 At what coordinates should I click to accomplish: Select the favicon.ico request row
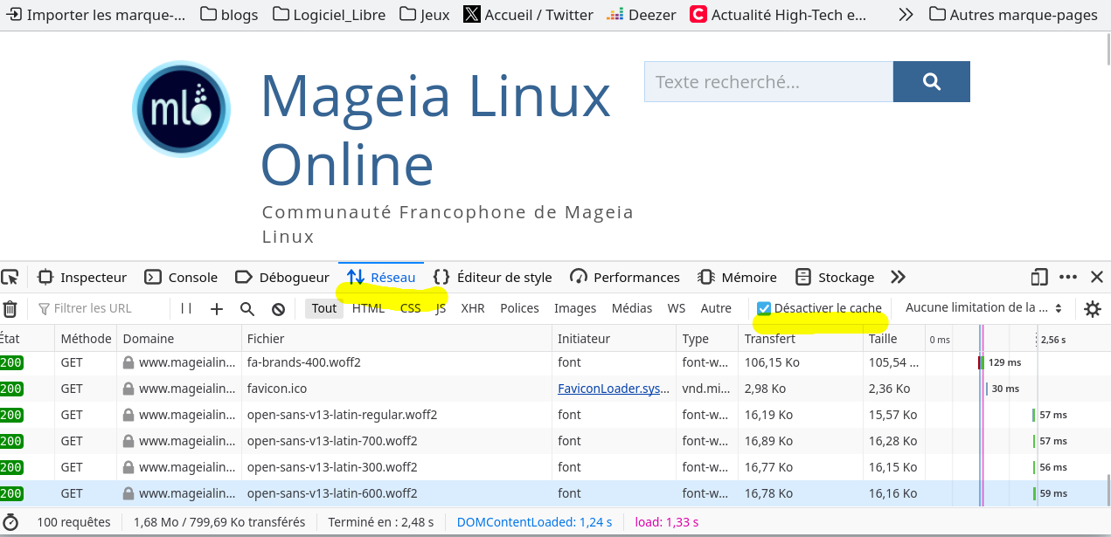pos(555,389)
